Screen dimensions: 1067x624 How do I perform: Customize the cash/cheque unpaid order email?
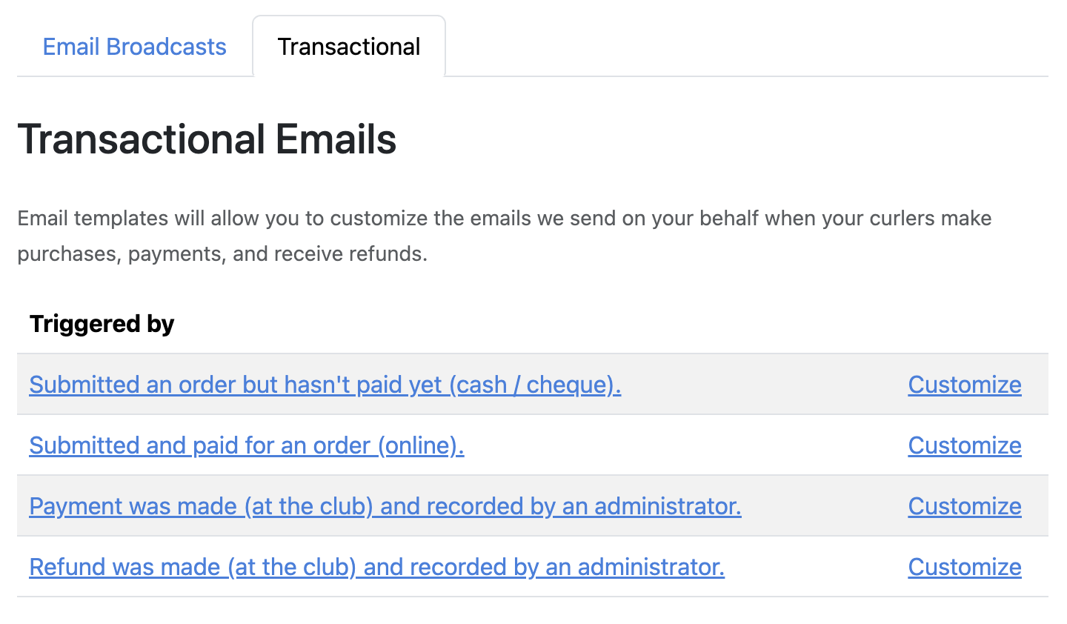(964, 385)
